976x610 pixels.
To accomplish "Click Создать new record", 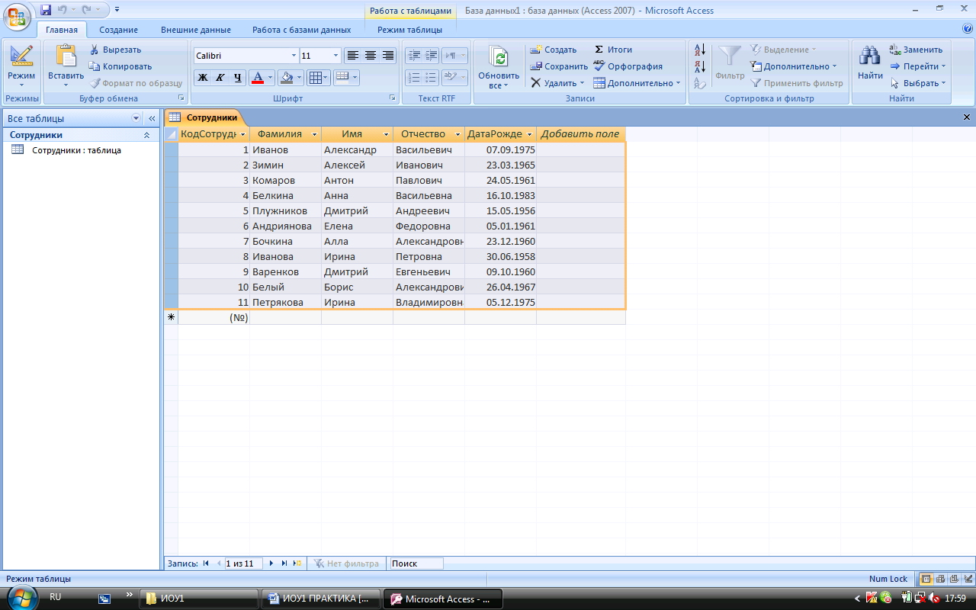I will 554,50.
